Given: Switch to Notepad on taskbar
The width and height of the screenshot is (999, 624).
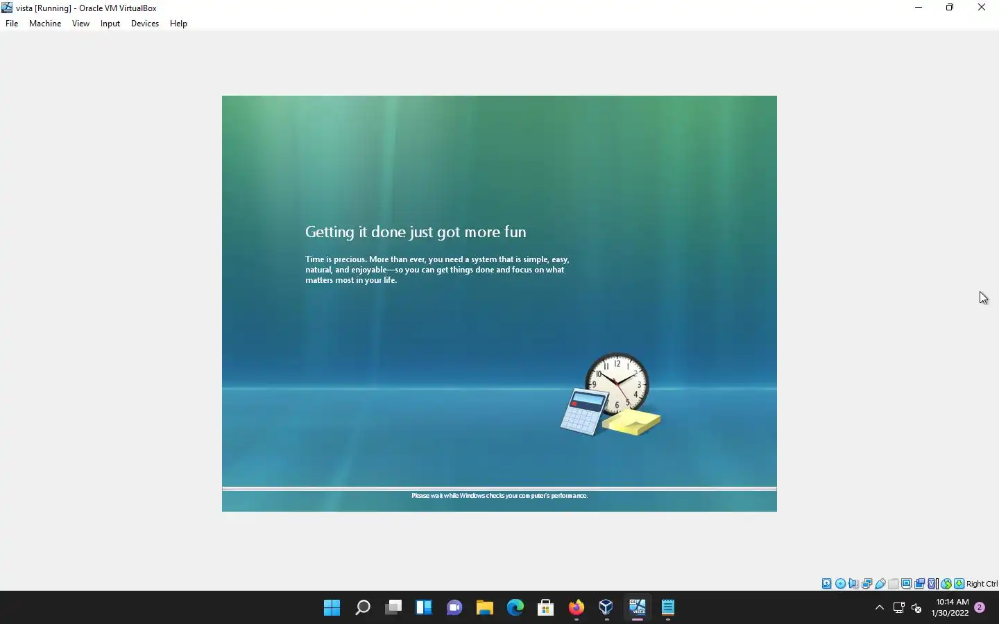Looking at the screenshot, I should point(668,608).
